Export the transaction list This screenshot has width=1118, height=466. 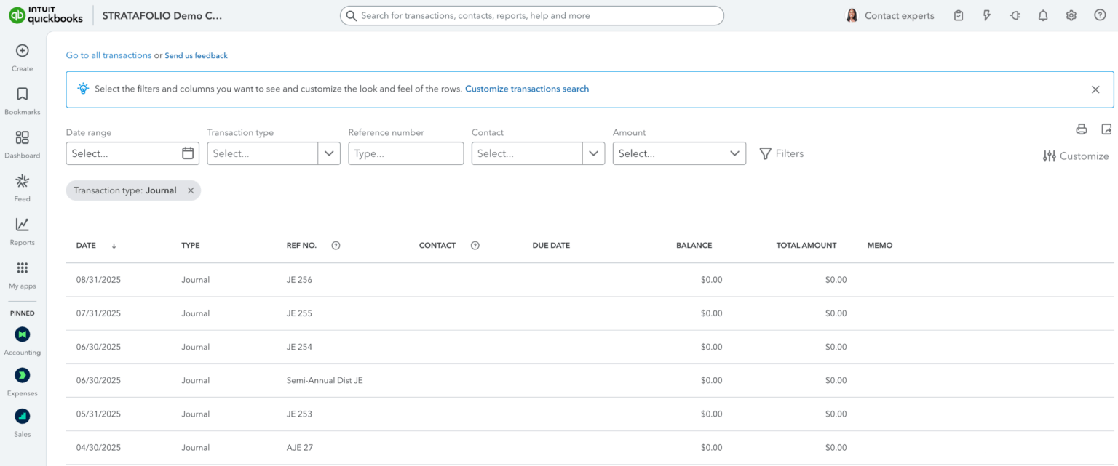point(1106,129)
